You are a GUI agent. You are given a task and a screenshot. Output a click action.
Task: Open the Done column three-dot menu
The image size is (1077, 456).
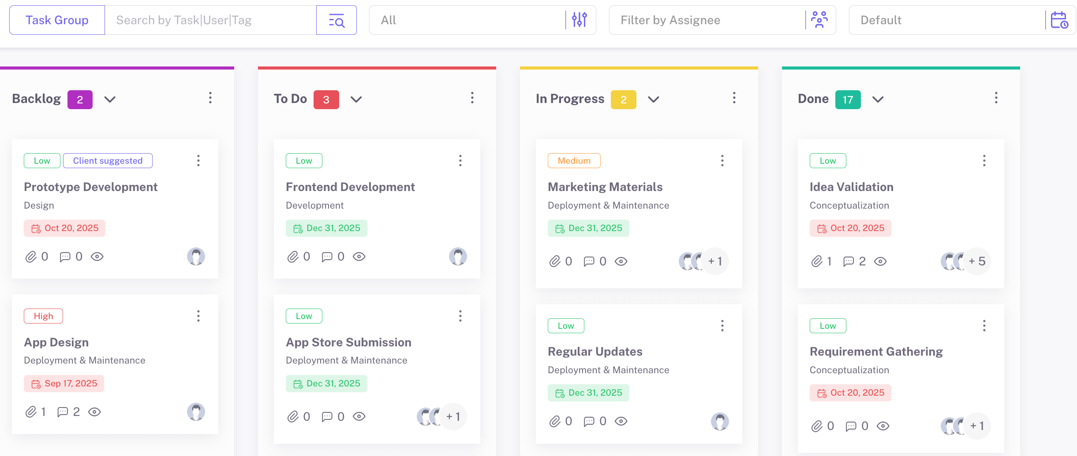(996, 98)
